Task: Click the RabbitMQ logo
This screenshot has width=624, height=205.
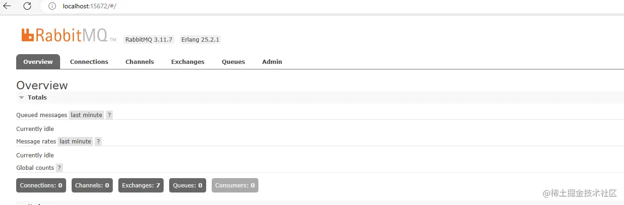Action: 65,36
